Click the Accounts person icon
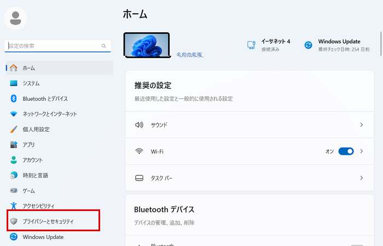Viewport: 383px width, 246px height. (14, 160)
